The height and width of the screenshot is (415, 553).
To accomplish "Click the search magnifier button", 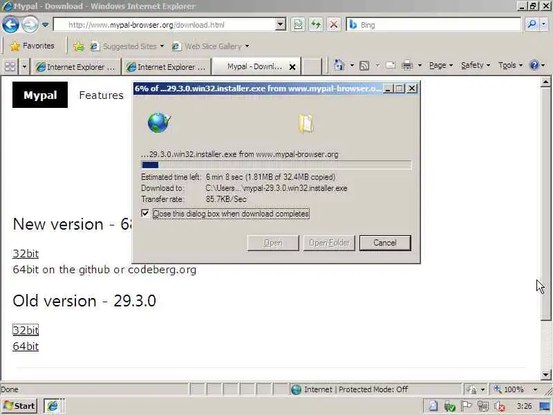I will (531, 25).
